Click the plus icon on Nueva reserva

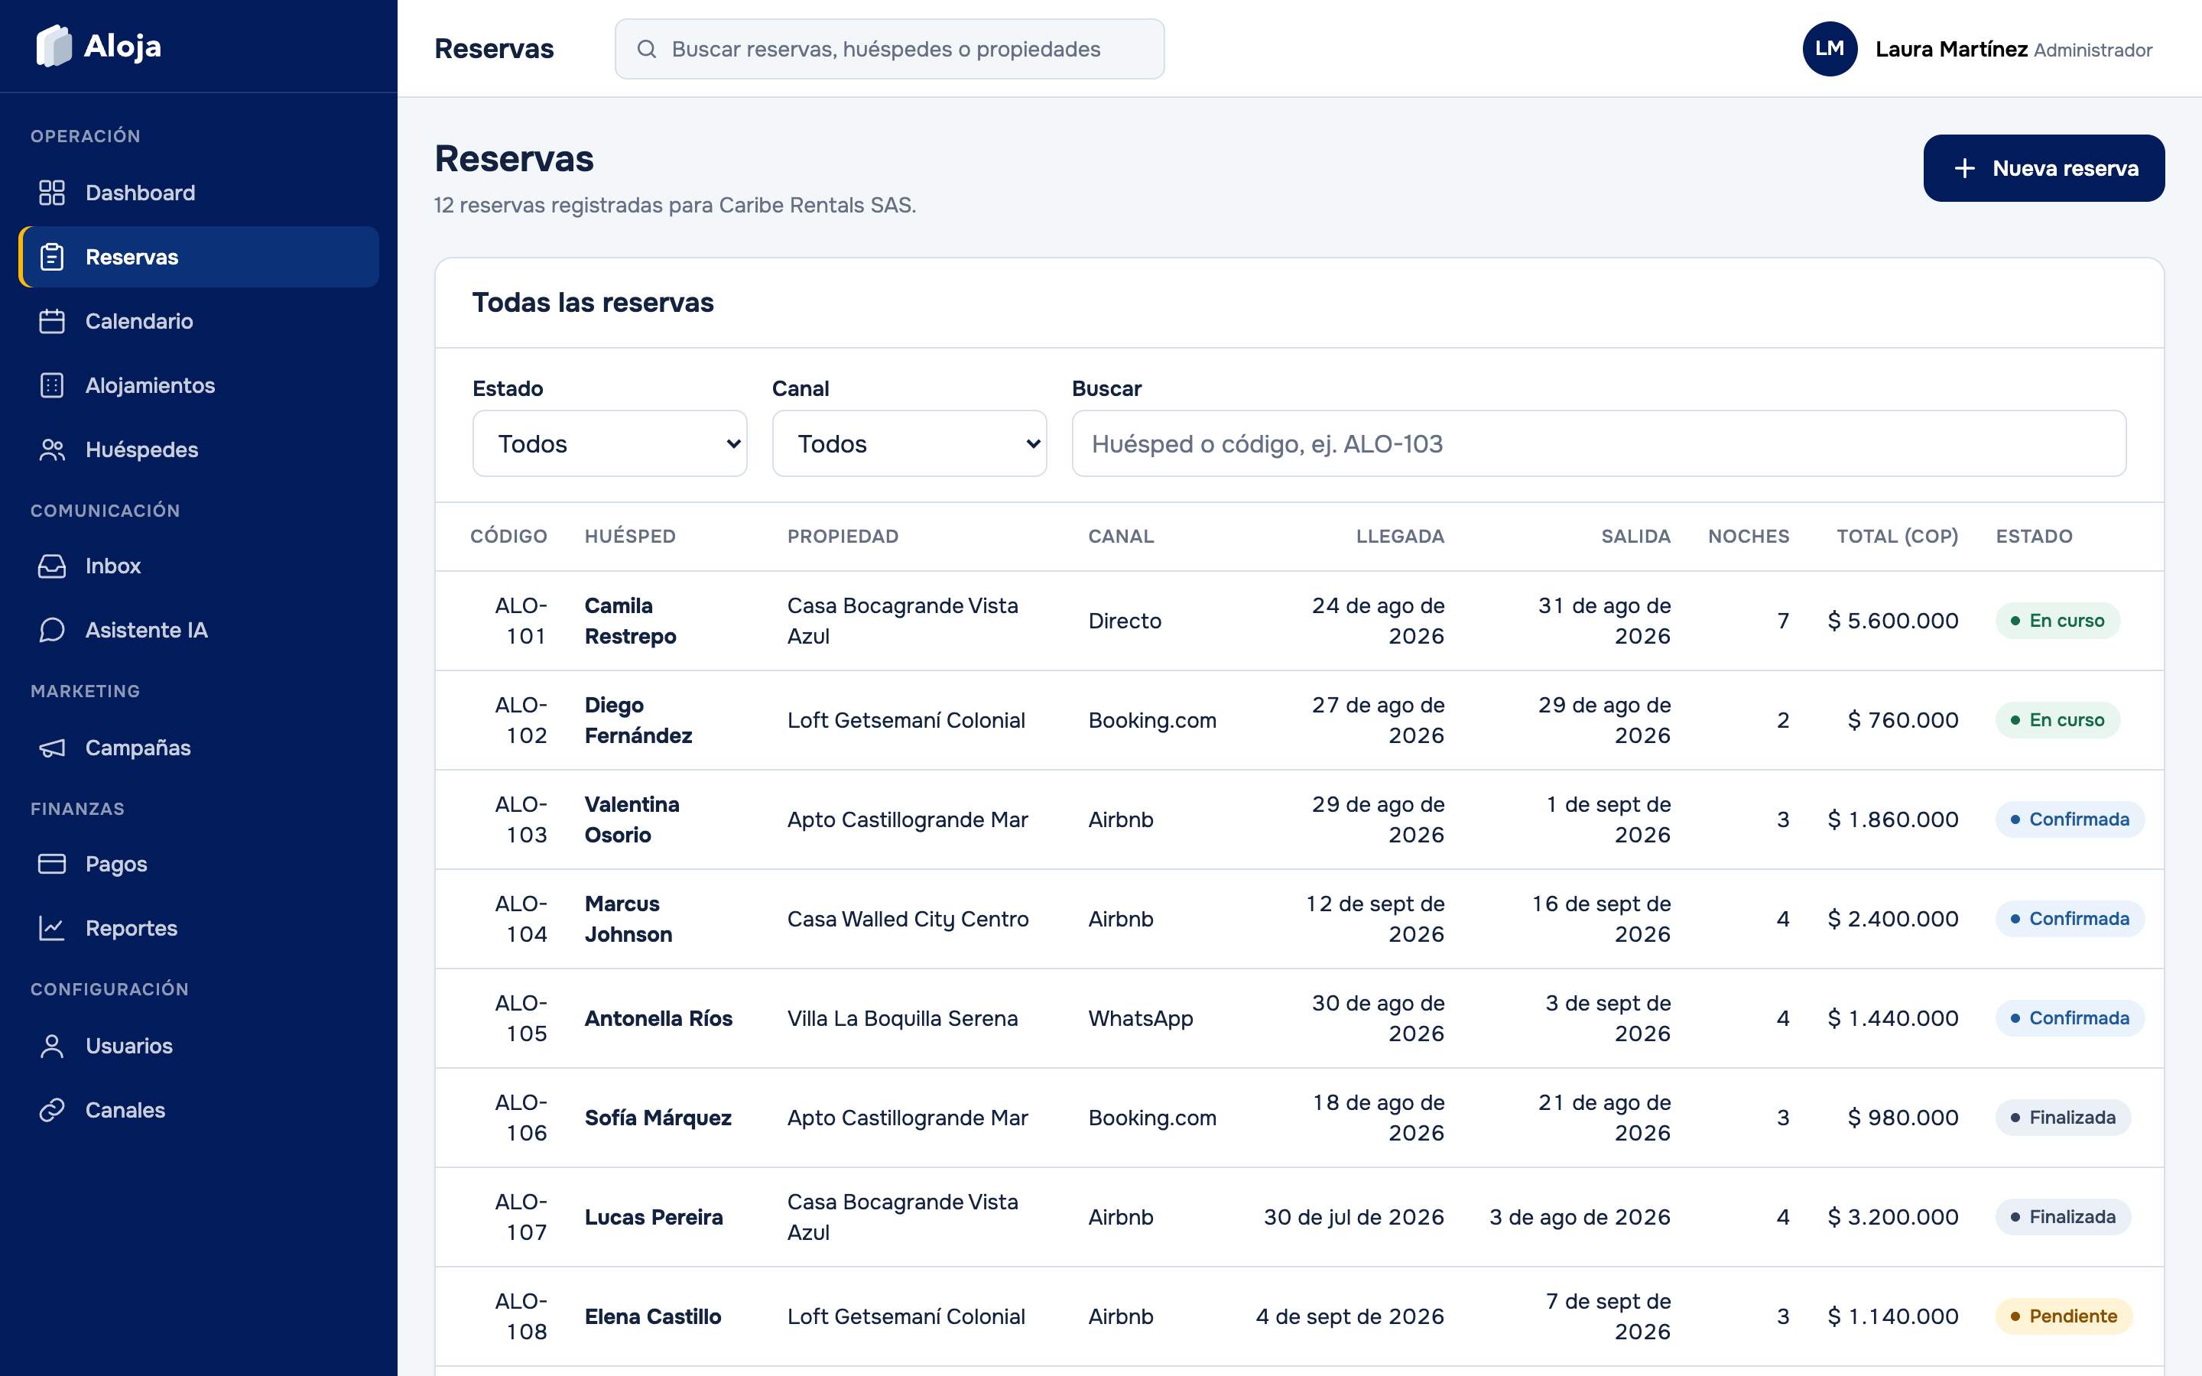click(x=1964, y=168)
